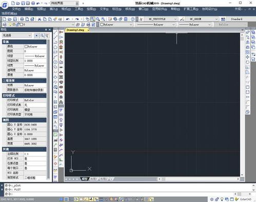Click the Cut scissors icon
This screenshot has width=256, height=202.
pos(40,19)
